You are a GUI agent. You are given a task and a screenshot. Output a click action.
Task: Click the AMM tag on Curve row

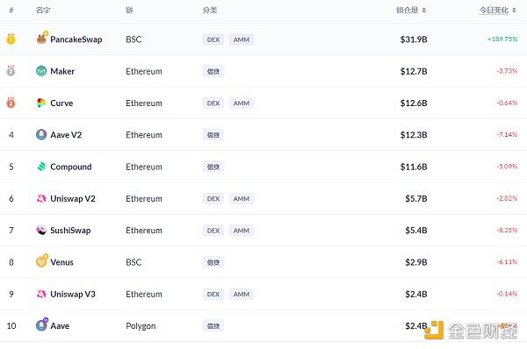[242, 103]
